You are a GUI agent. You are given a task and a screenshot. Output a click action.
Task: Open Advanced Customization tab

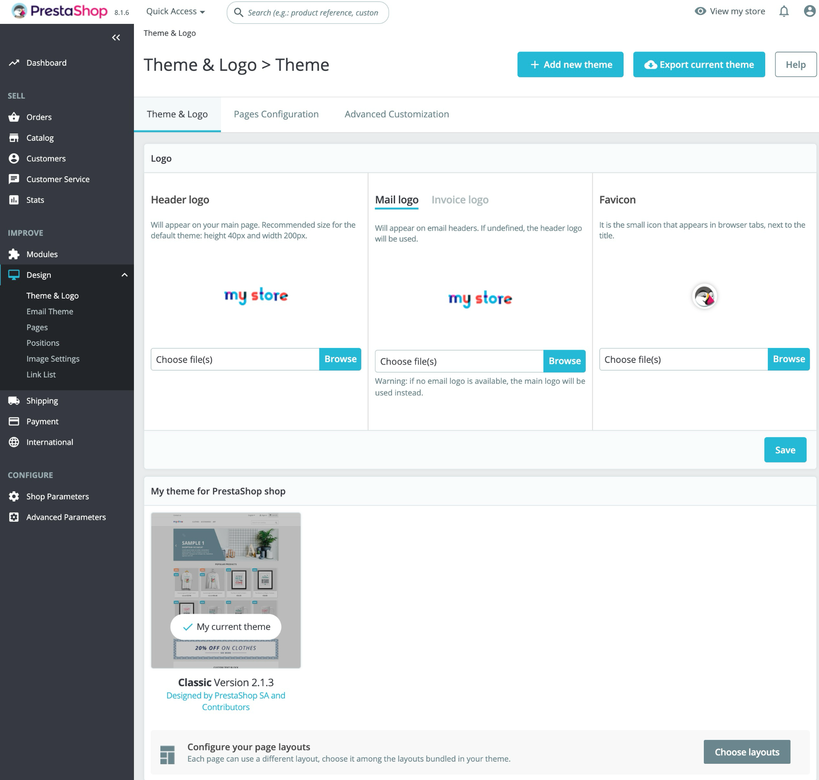coord(397,114)
